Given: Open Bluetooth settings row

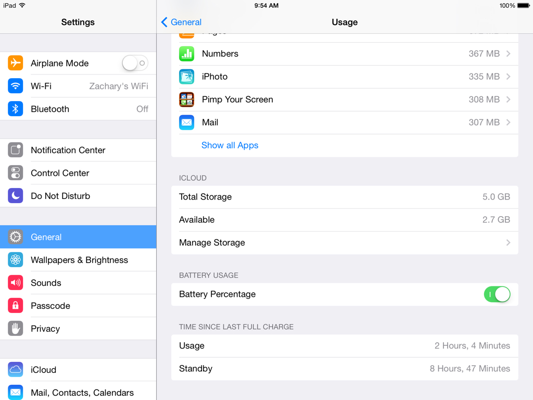Looking at the screenshot, I should [x=78, y=109].
